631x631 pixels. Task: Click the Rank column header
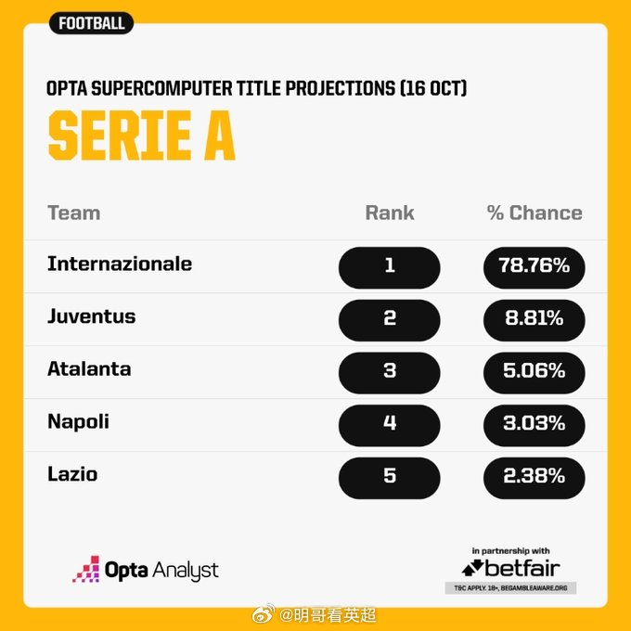390,212
